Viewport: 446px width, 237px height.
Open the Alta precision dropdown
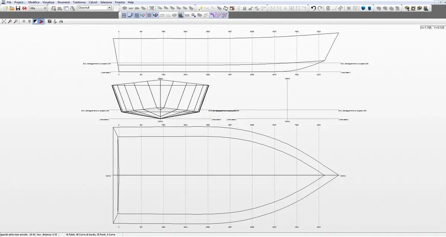pos(38,8)
